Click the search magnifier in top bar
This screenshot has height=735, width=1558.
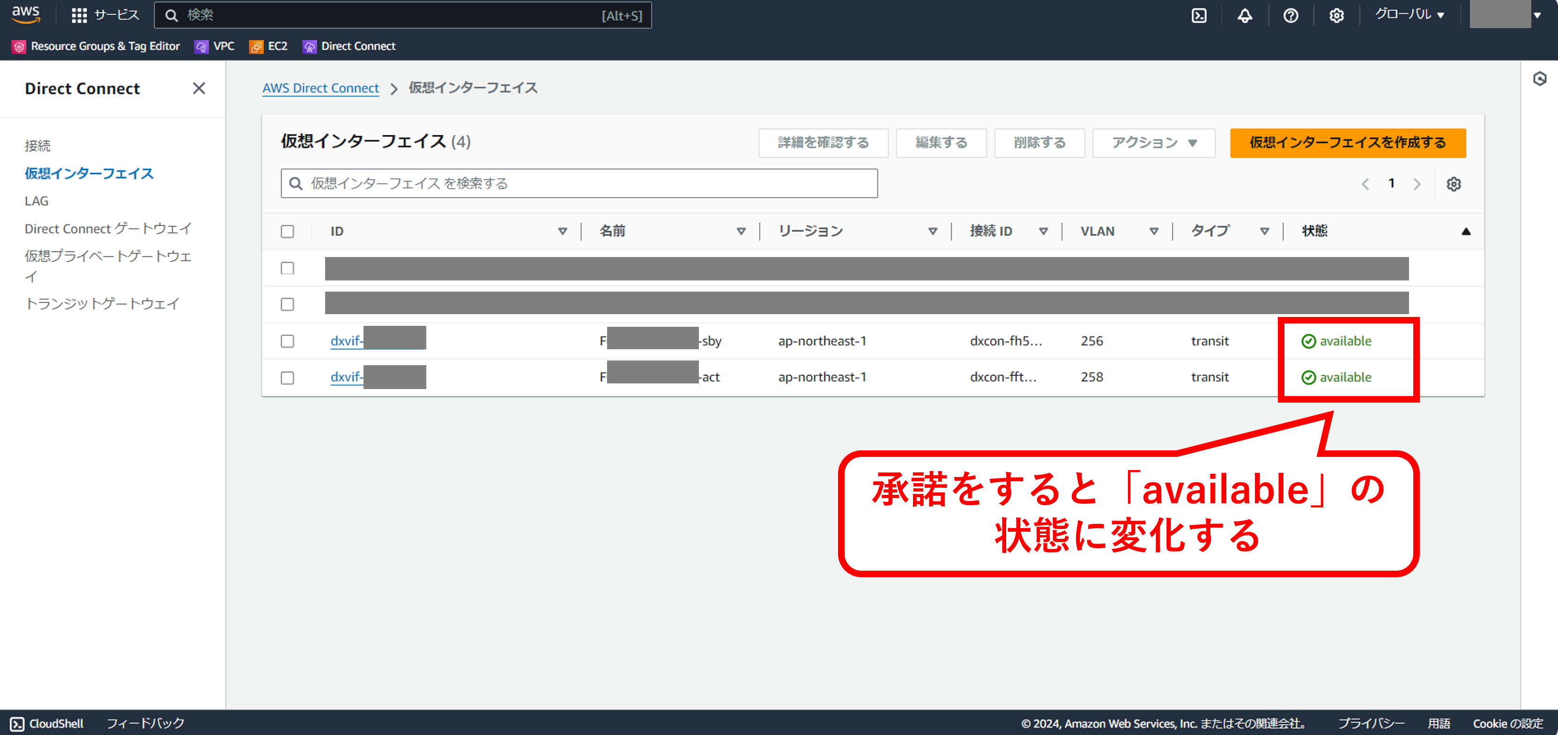[x=172, y=15]
